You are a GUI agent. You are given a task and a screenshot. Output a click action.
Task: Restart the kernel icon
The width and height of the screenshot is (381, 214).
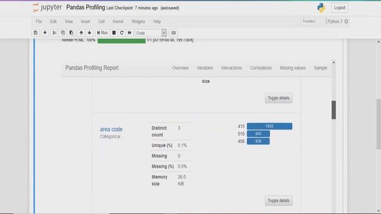coord(121,33)
